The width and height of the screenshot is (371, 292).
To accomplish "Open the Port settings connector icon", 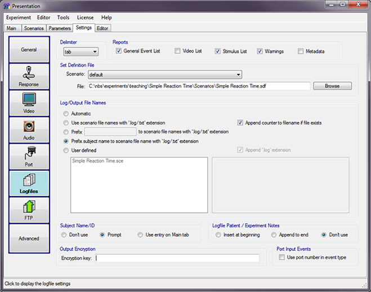I will tap(29, 157).
